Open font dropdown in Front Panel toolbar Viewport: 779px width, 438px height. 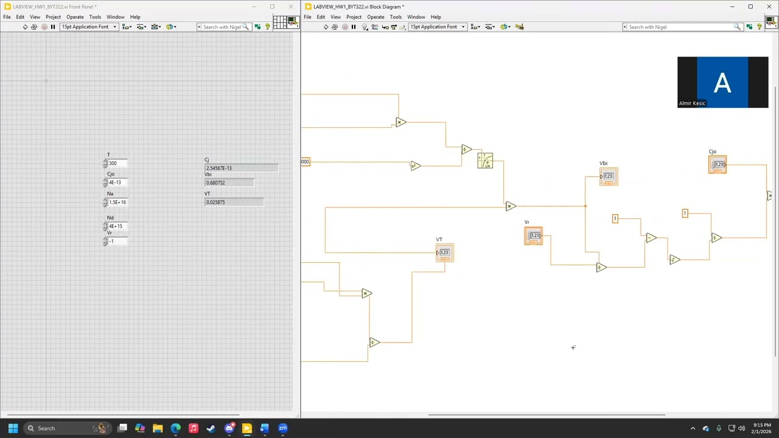click(x=89, y=27)
